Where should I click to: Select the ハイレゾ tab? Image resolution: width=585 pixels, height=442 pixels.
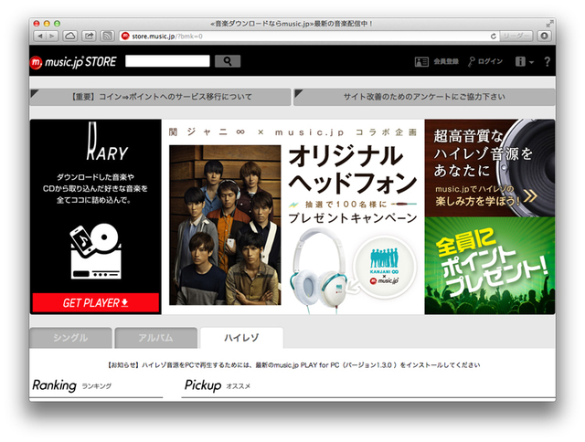click(x=241, y=337)
